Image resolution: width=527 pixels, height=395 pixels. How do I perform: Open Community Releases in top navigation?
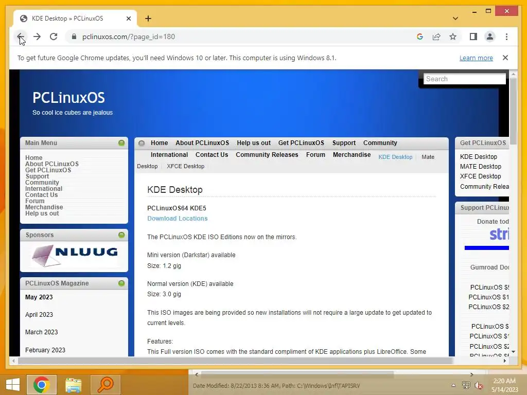point(267,154)
